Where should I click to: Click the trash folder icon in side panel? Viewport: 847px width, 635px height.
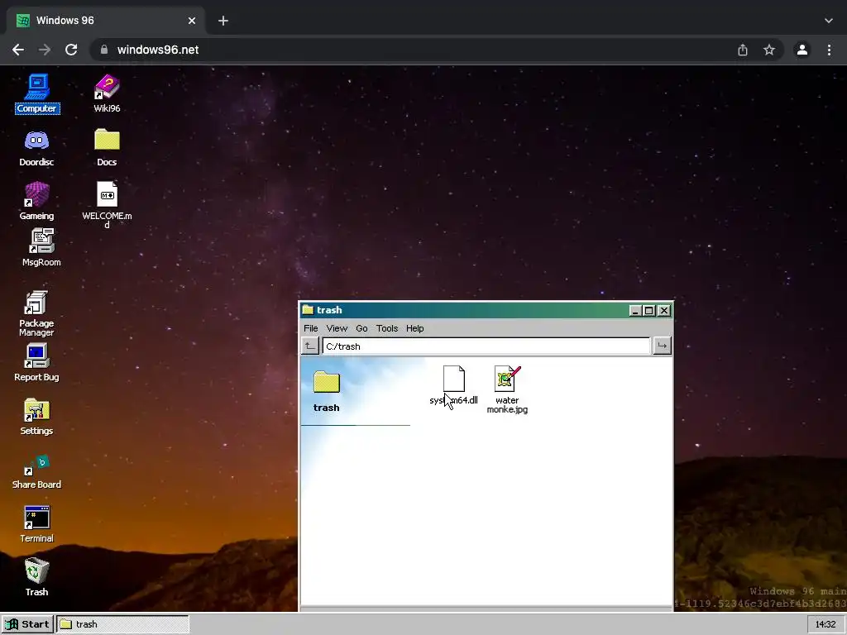327,382
